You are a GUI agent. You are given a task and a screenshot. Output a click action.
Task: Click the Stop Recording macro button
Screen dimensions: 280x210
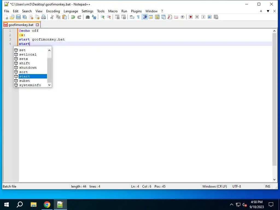(x=197, y=17)
